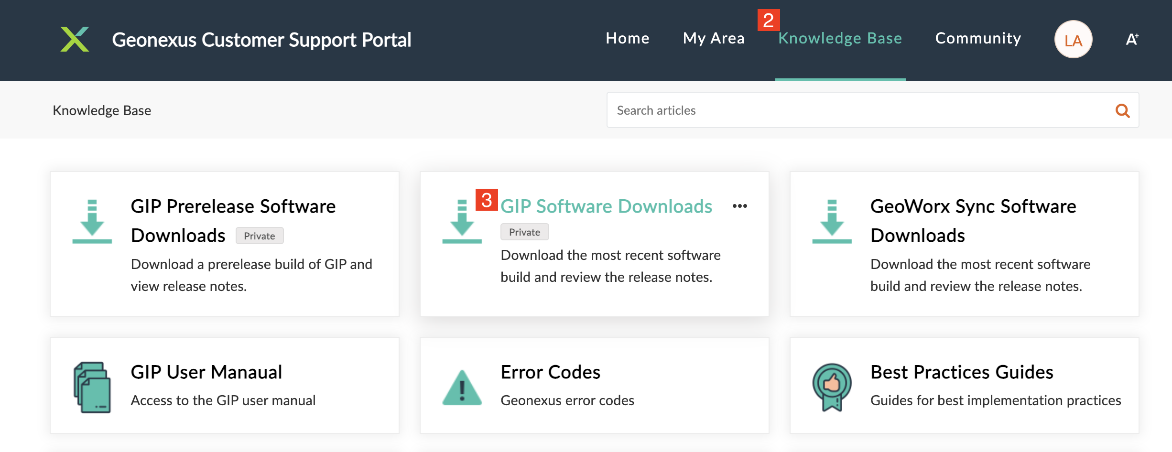Open the GIP User Manaual title
Screen dimensions: 1172x452
point(206,372)
